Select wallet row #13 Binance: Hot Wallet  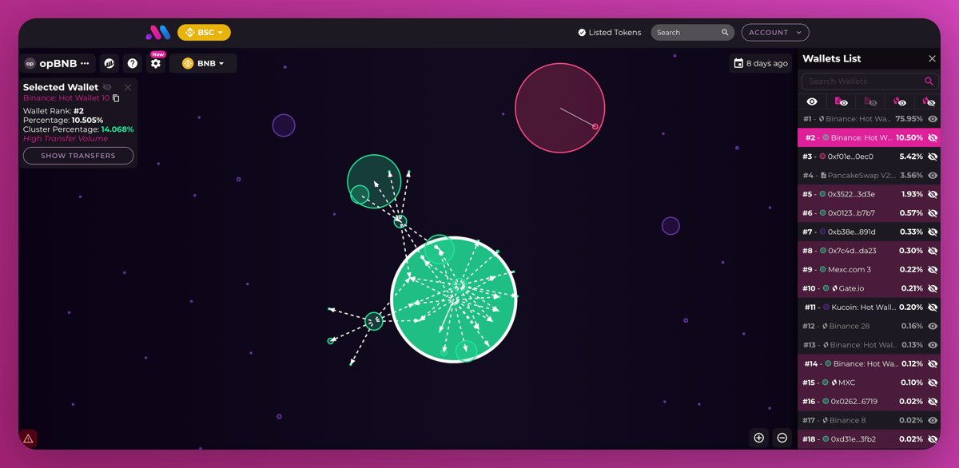869,345
